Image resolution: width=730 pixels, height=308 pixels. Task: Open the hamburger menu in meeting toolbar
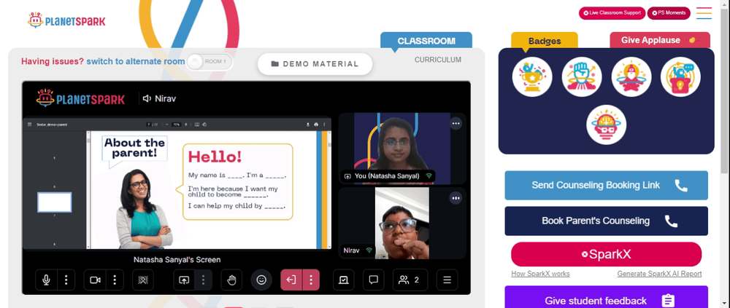click(x=447, y=280)
